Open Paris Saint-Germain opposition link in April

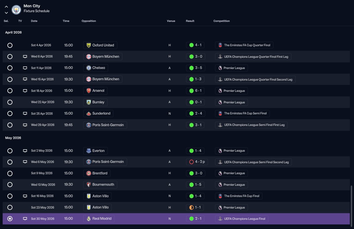pyautogui.click(x=105, y=125)
